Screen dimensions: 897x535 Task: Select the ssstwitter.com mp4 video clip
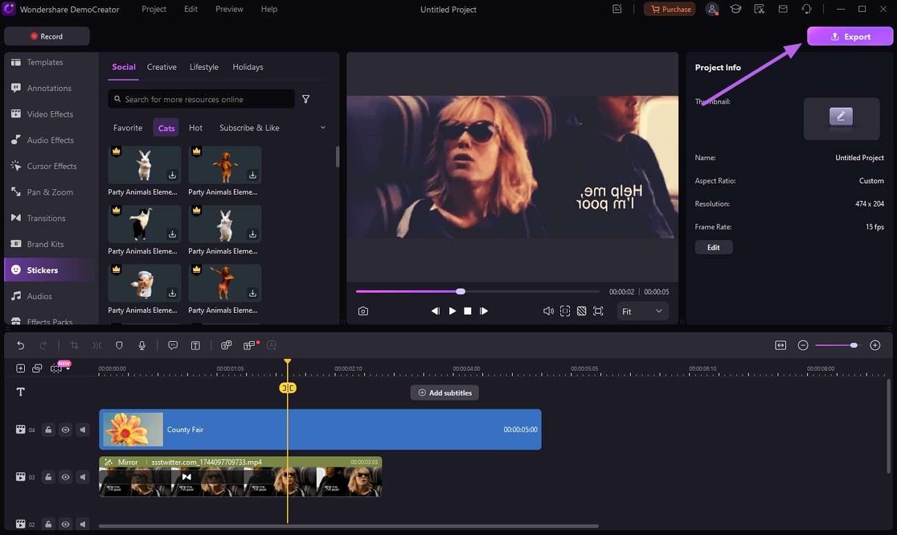click(240, 477)
